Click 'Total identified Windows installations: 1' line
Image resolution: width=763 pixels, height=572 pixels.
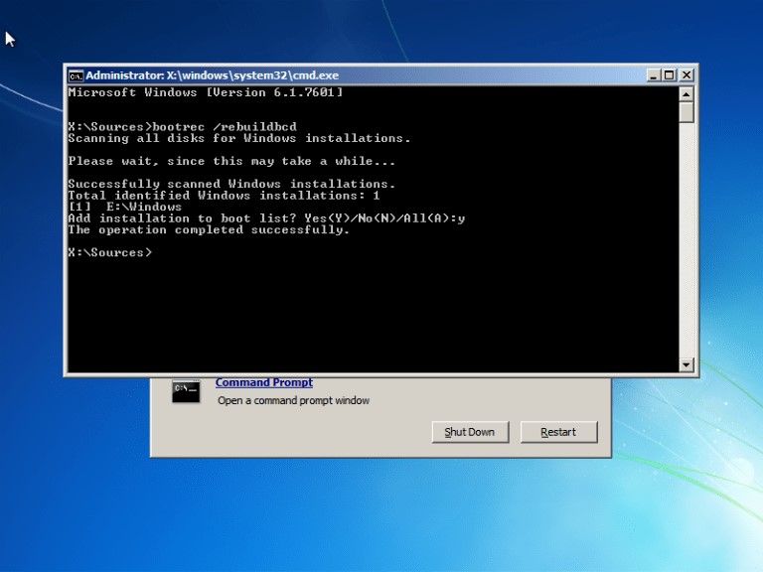[224, 196]
